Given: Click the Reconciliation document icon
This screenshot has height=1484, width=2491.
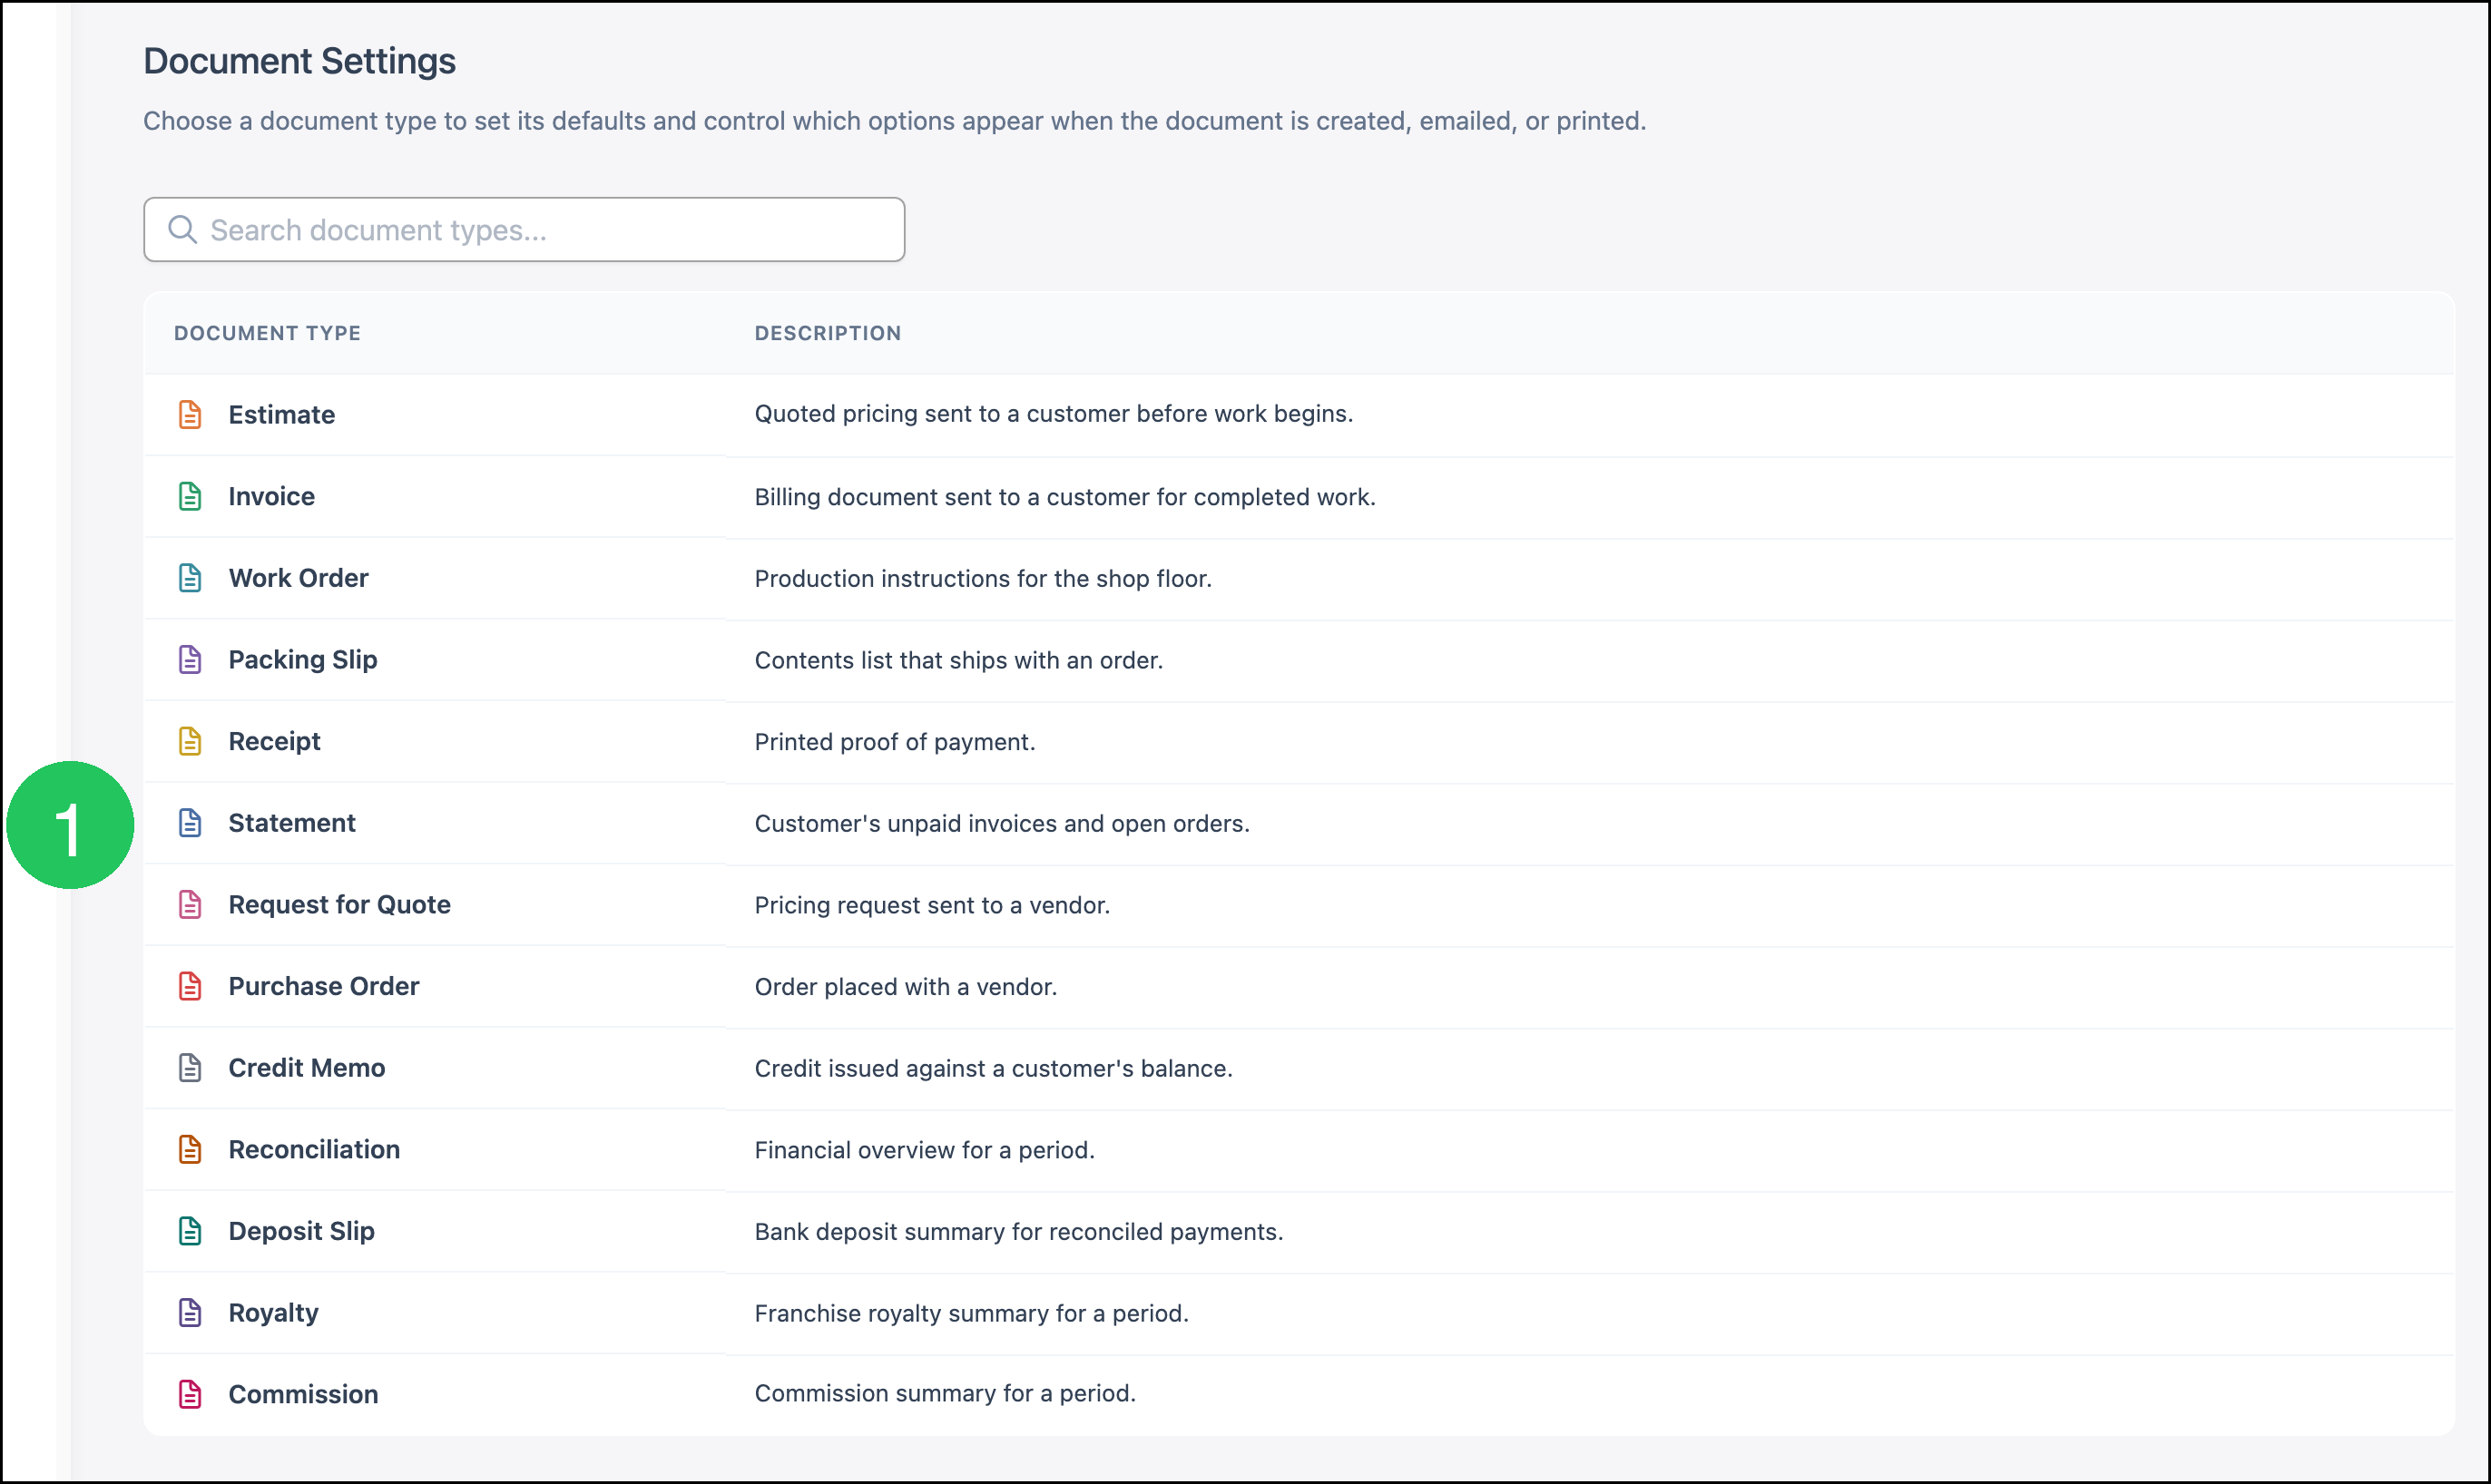Looking at the screenshot, I should (190, 1150).
